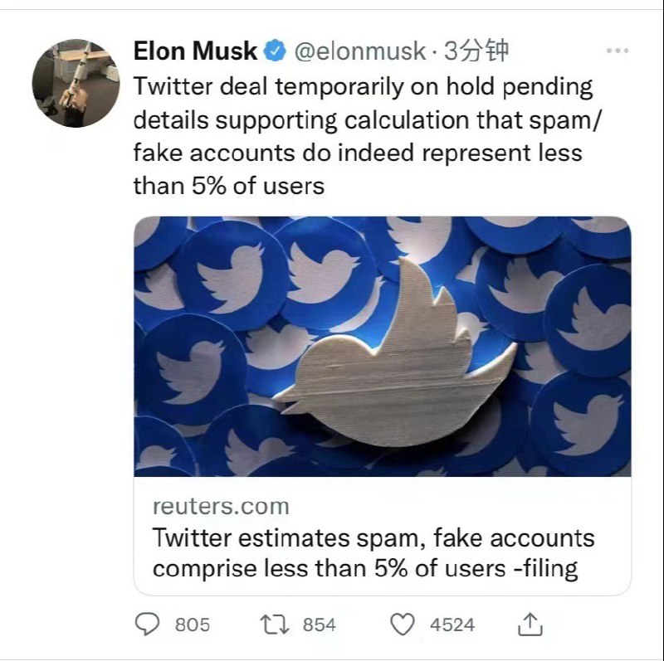Open headline "Twitter estimates spam, fake accounts"
This screenshot has width=664, height=661.
click(x=373, y=537)
